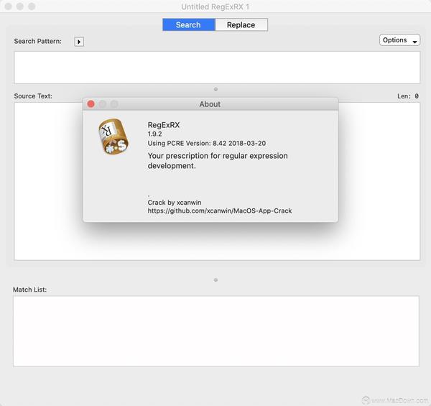Click the PCRE Version 8.42 line
Screen dimensions: 431x406
click(207, 143)
